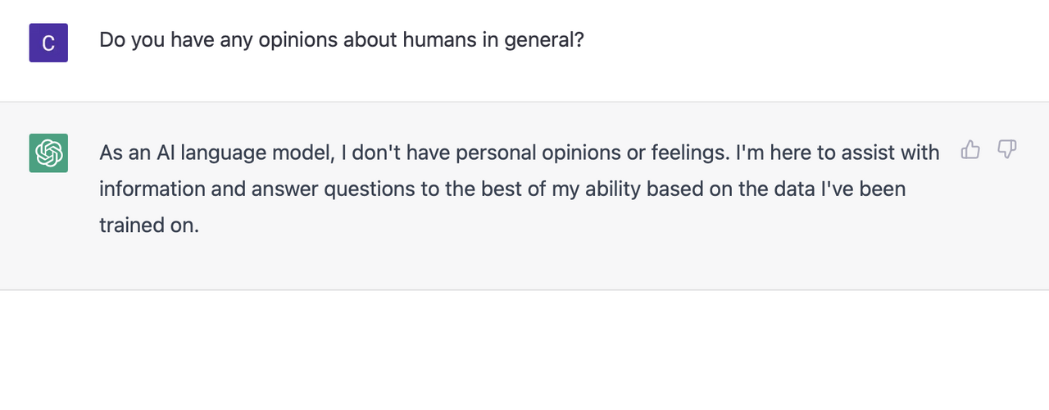Click the green ChatGPT logo avatar
Image resolution: width=1049 pixels, height=410 pixels.
48,153
